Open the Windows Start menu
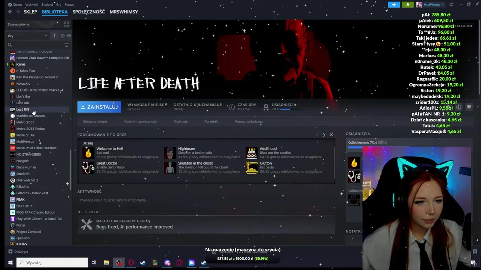This screenshot has height=270, width=481. pos(11,262)
